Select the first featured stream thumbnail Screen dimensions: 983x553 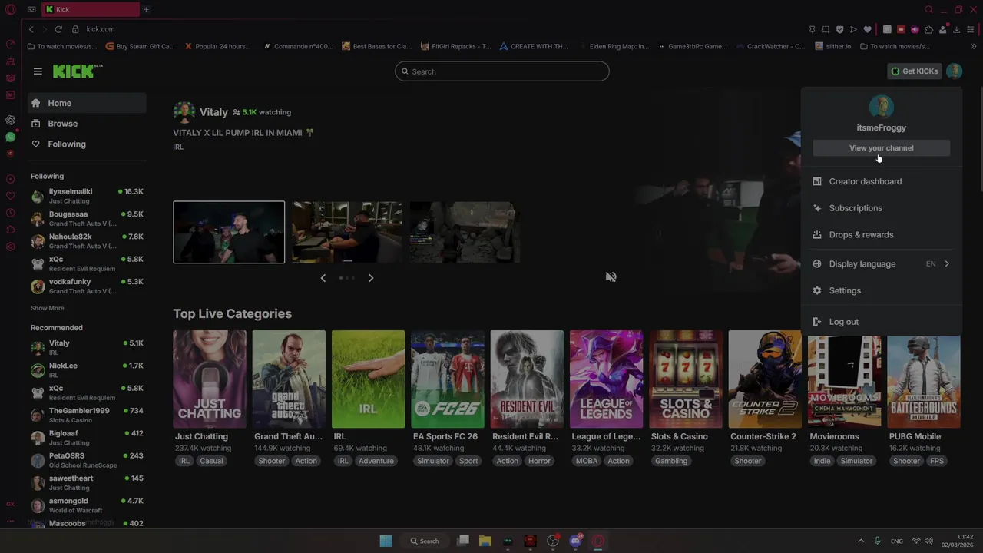[x=229, y=232]
